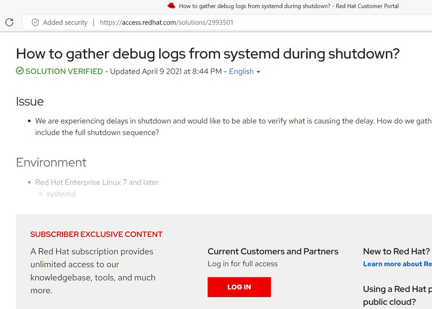Viewport: 432px width, 309px height.
Task: Click the Added security label
Action: [65, 22]
